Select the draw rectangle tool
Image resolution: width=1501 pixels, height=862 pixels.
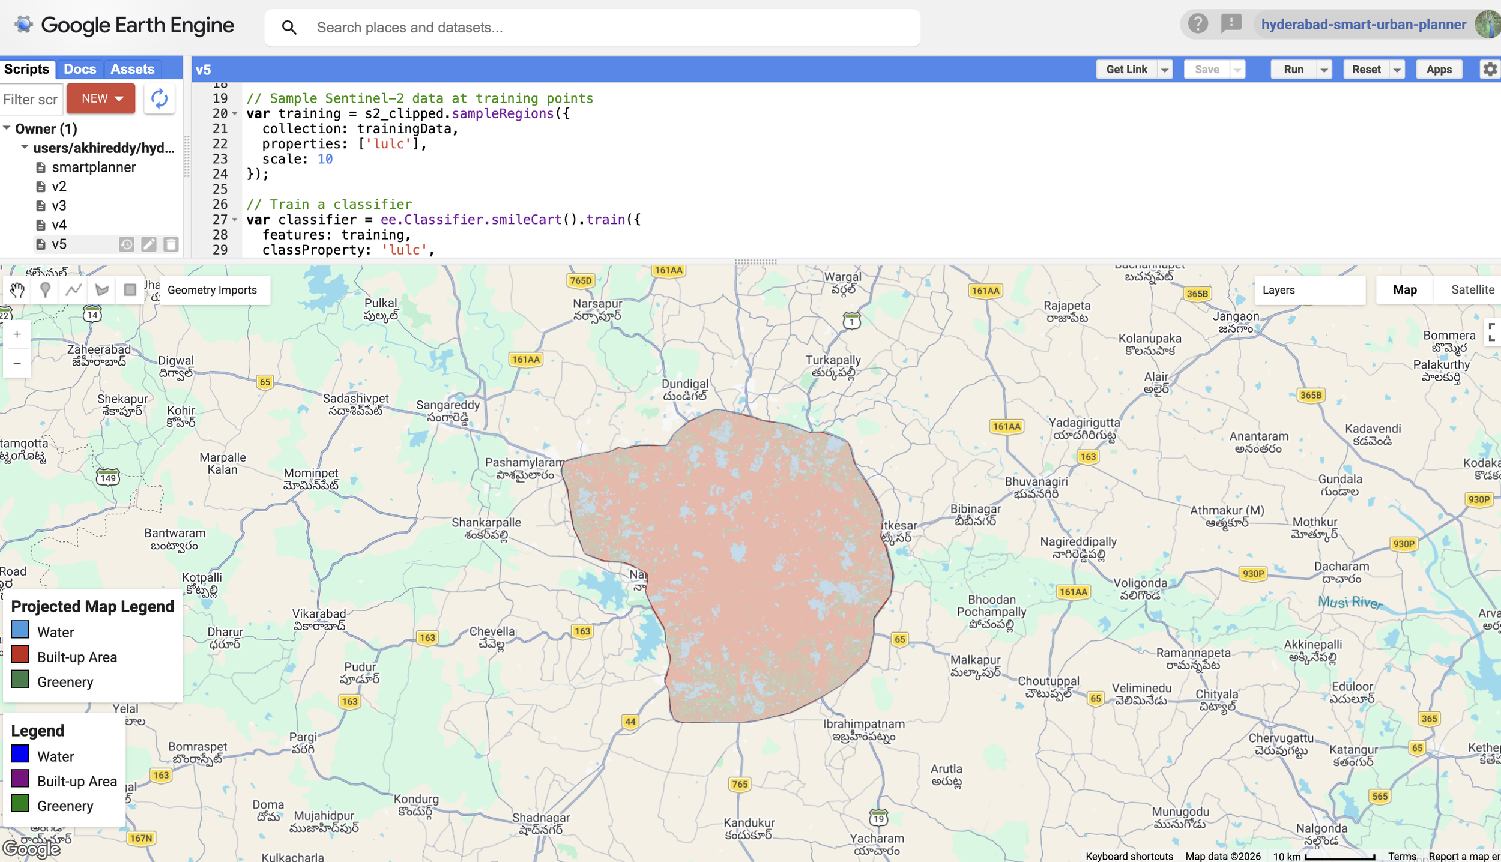click(x=130, y=290)
